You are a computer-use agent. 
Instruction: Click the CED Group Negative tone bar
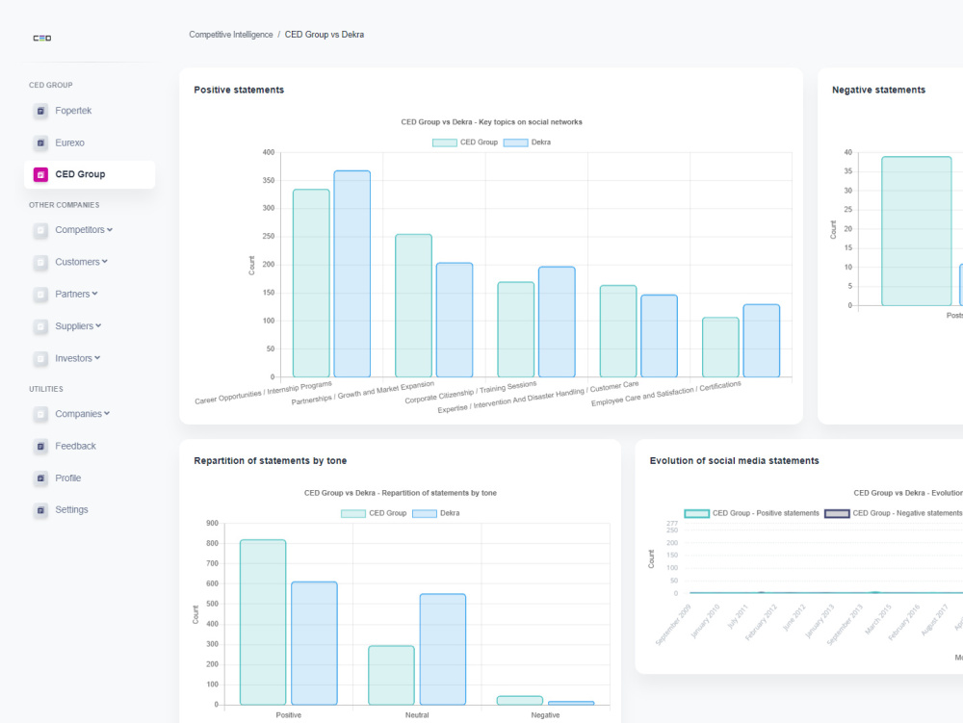520,700
